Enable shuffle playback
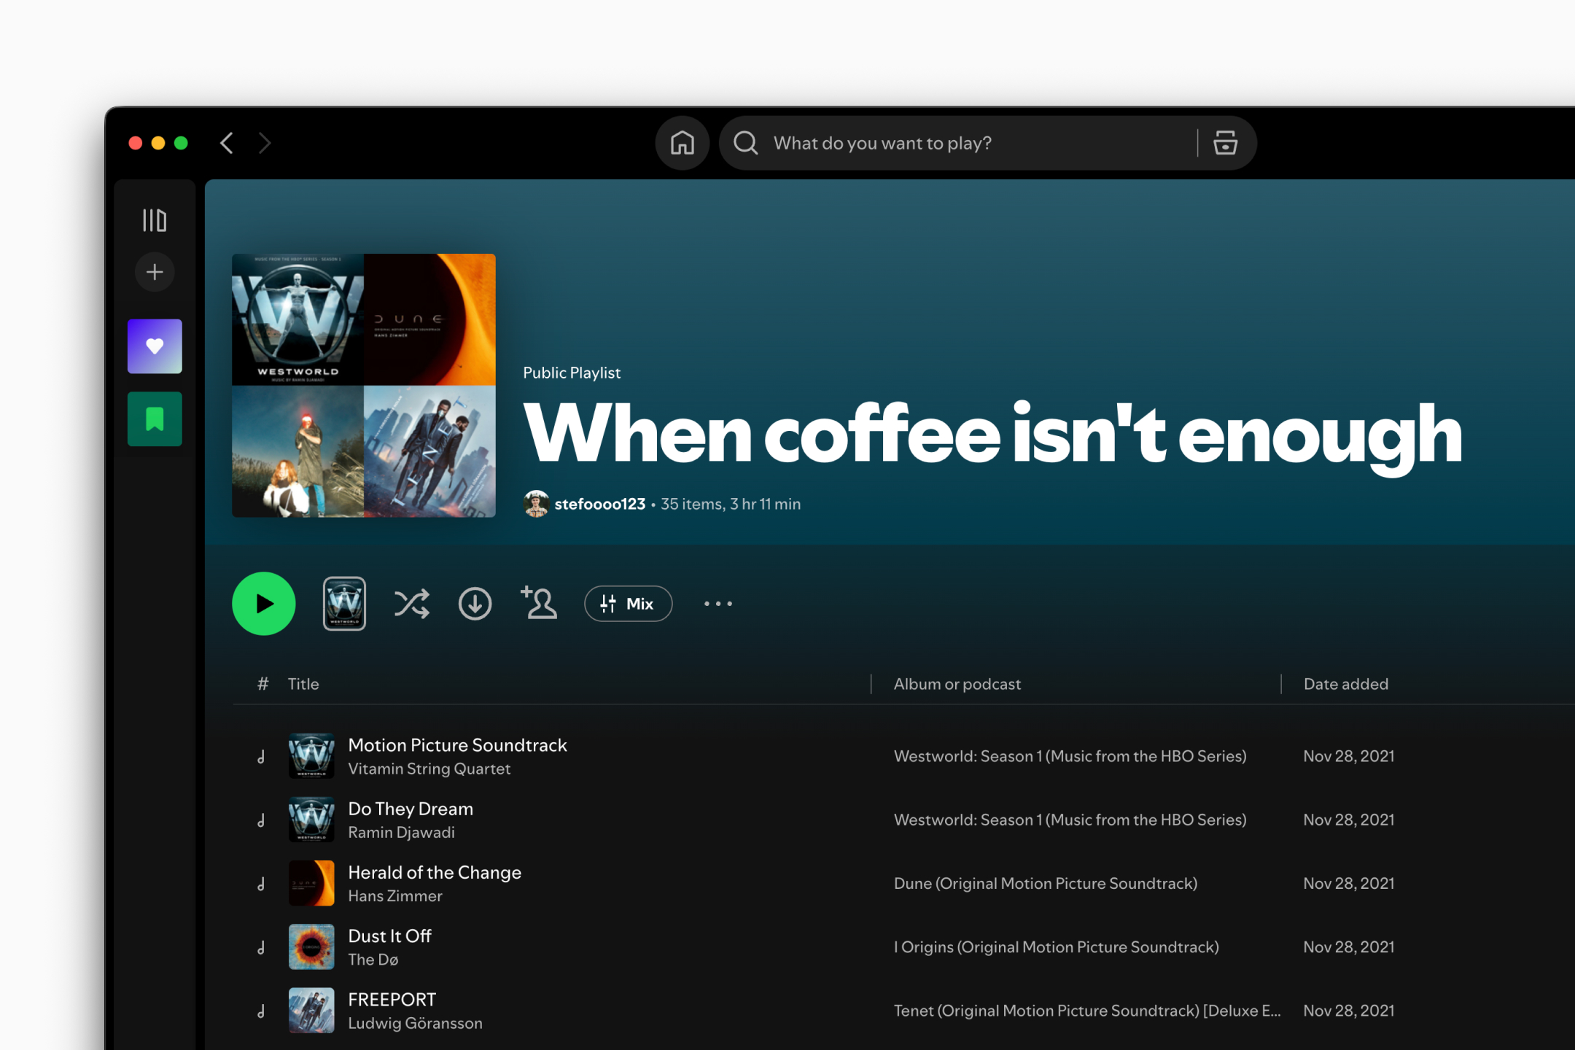The width and height of the screenshot is (1575, 1050). point(411,604)
